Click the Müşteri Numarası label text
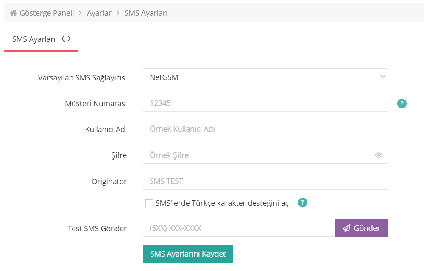 tap(96, 104)
